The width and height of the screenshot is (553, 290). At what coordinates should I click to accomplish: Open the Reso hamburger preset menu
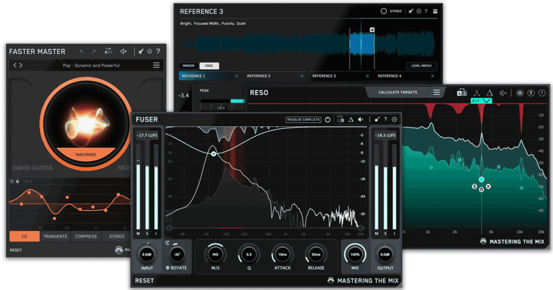coord(436,93)
